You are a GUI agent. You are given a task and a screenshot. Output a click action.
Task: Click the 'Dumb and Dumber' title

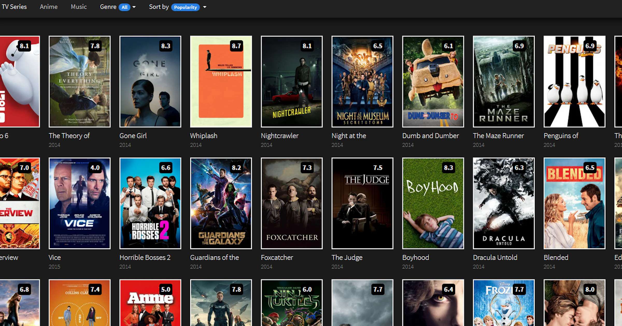coord(430,136)
